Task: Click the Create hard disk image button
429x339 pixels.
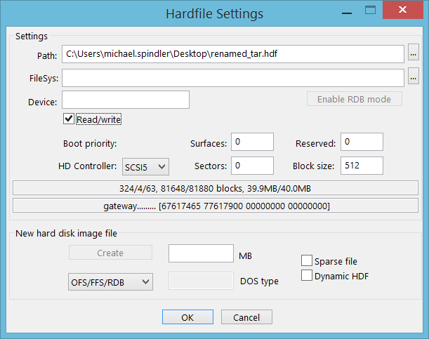Action: click(110, 253)
